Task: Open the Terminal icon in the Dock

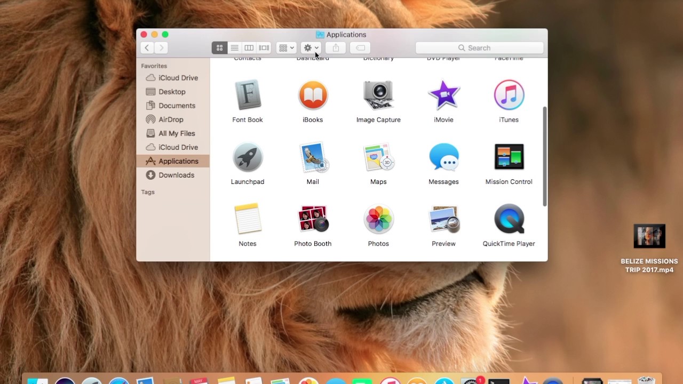Action: click(499, 380)
